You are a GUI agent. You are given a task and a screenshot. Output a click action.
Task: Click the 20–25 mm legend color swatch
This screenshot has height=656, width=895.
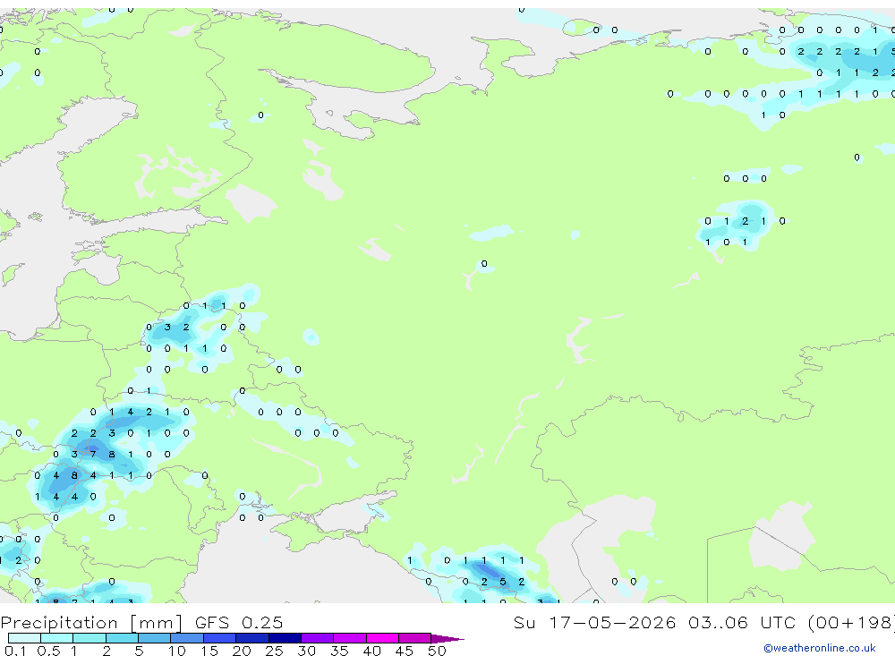[252, 638]
